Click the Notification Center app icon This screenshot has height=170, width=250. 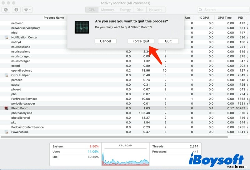point(7,37)
